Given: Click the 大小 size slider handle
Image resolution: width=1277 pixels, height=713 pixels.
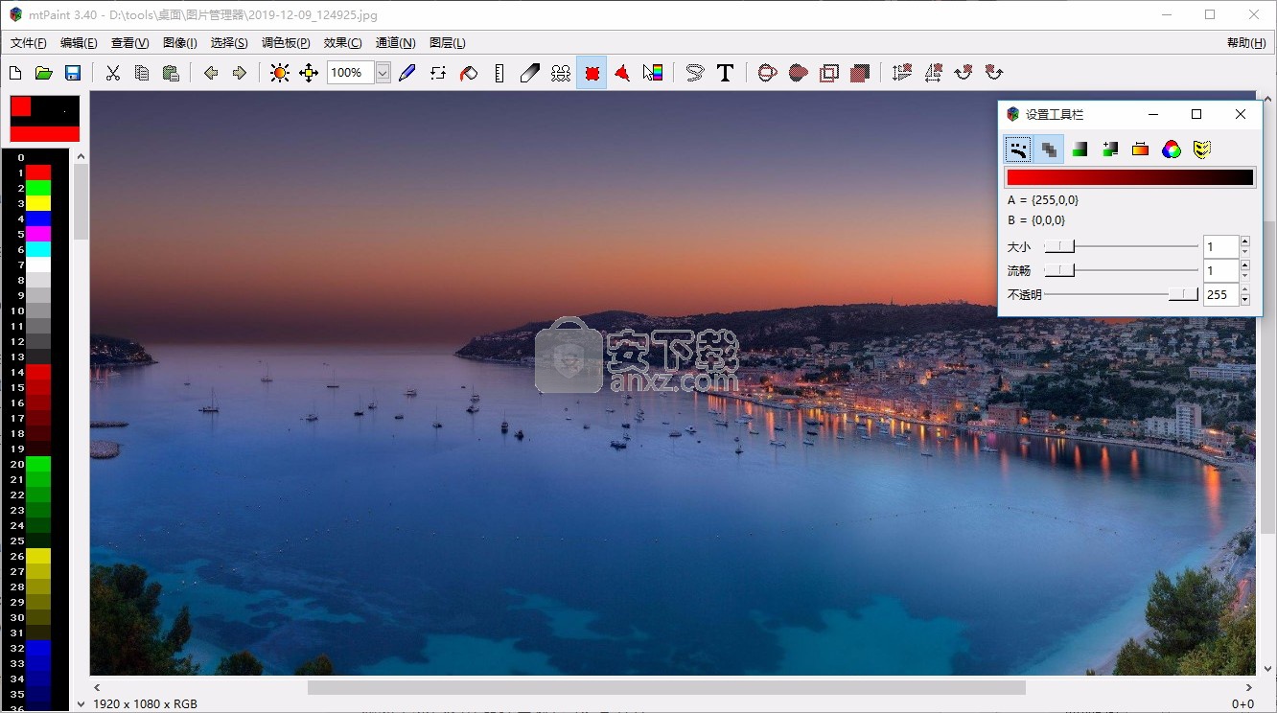Looking at the screenshot, I should pos(1059,246).
